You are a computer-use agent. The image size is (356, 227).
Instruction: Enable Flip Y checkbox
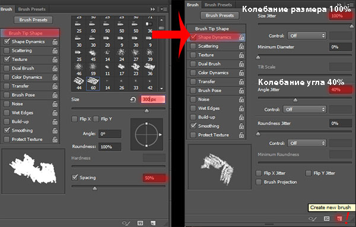pyautogui.click(x=96, y=119)
